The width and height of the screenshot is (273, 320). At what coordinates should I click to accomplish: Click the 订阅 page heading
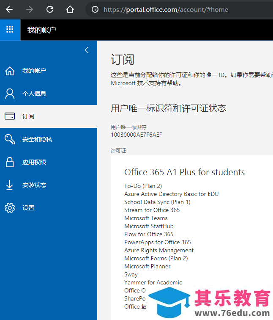coord(123,59)
